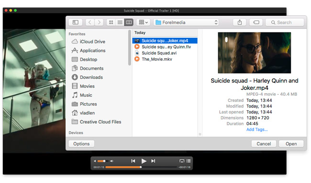Open the item arrangement dropdown
Screen dimensions: 311x183
point(144,22)
